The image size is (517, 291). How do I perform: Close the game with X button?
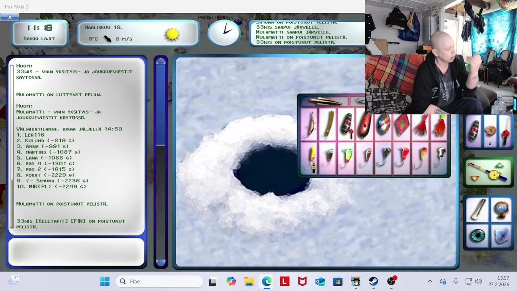[x=10, y=17]
